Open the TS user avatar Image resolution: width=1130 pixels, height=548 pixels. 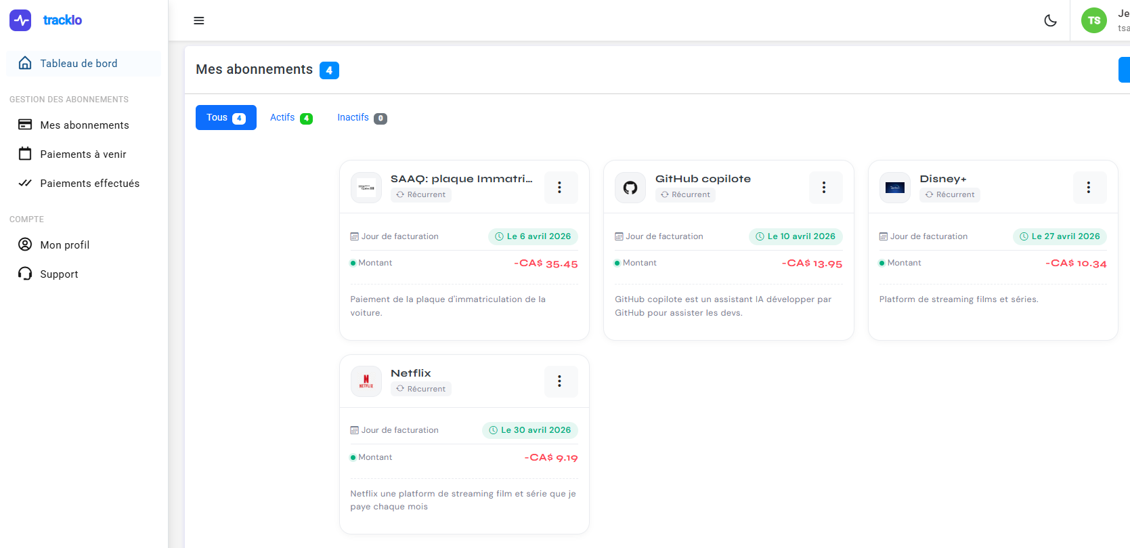1094,20
